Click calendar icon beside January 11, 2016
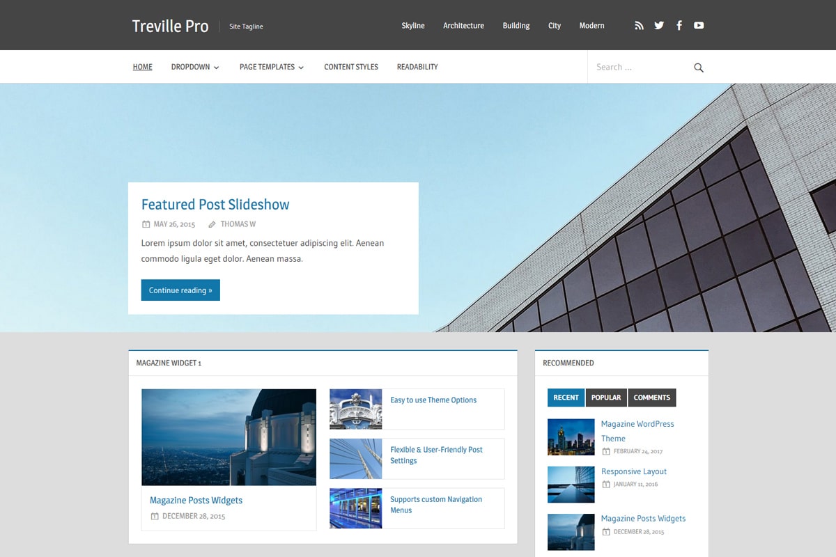This screenshot has width=836, height=557. 606,485
